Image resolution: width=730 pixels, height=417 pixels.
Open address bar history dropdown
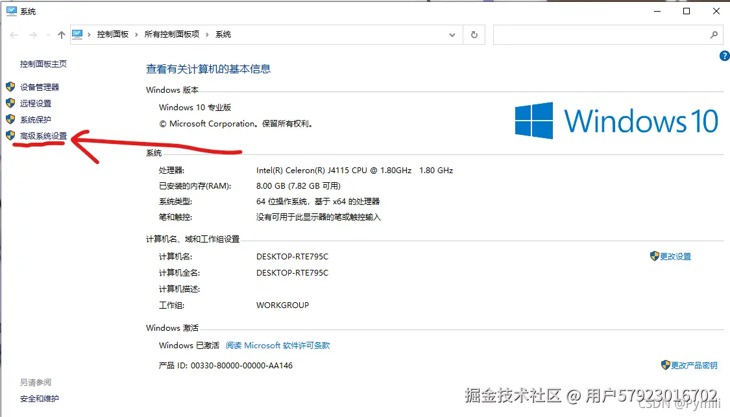452,35
